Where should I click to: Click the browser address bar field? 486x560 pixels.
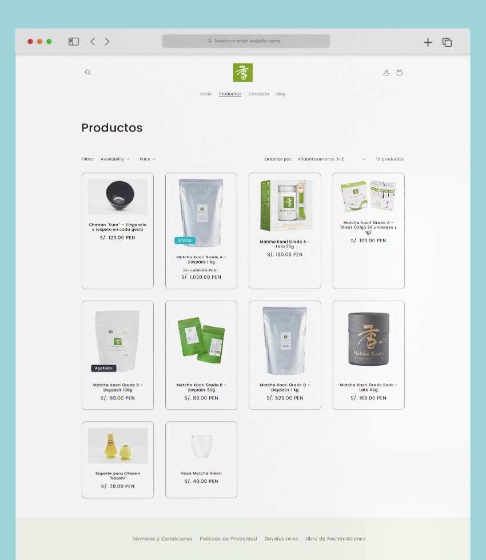click(246, 41)
